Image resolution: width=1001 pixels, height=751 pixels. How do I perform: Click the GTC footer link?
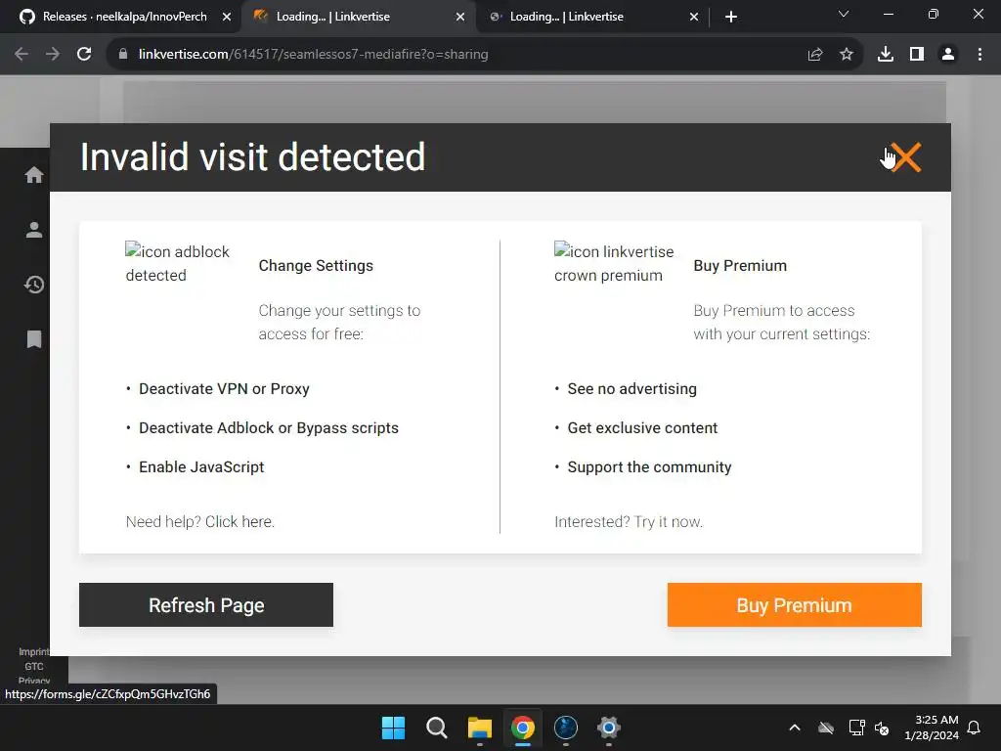(34, 666)
